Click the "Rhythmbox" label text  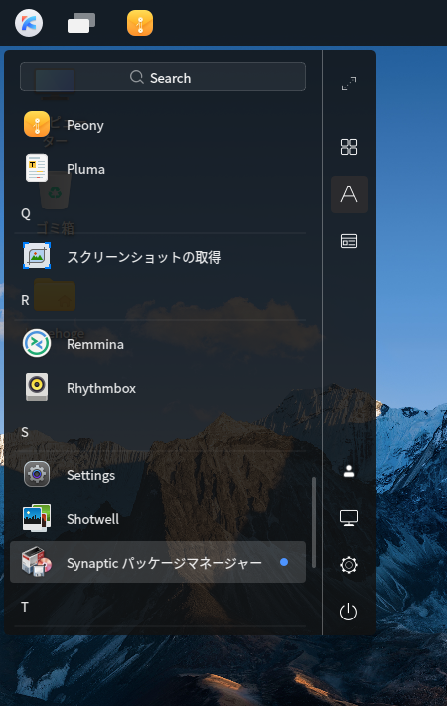point(101,388)
